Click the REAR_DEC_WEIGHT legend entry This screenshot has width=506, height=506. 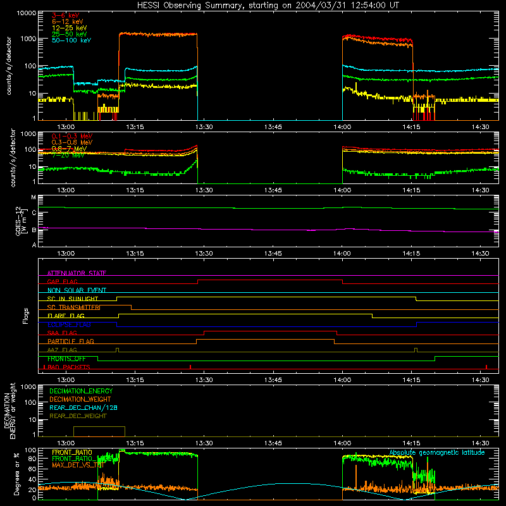tap(78, 416)
